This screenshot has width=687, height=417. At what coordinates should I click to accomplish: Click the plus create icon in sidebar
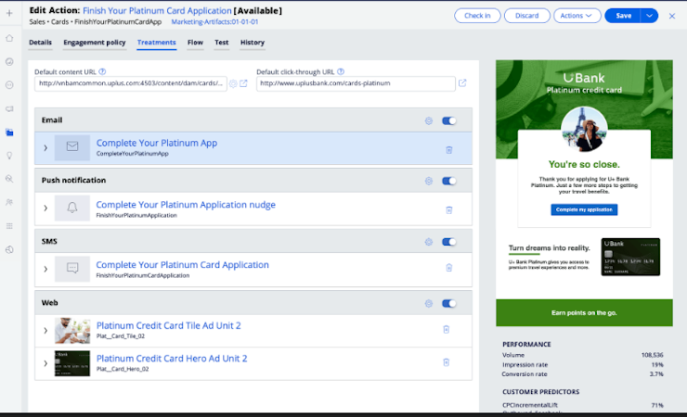pyautogui.click(x=9, y=13)
